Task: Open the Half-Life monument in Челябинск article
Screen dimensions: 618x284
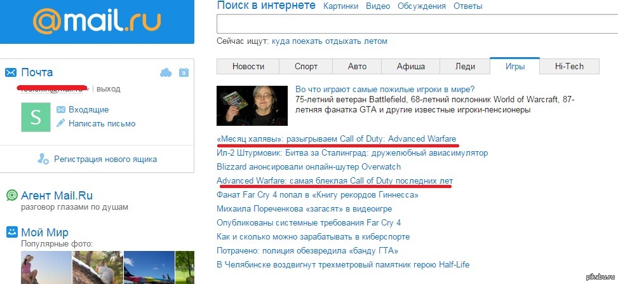Action: point(343,264)
